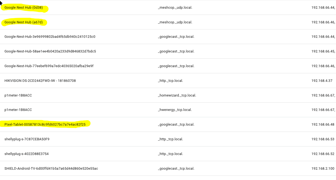
Task: Click IP address 192.168.4.37
Action: pos(322,81)
